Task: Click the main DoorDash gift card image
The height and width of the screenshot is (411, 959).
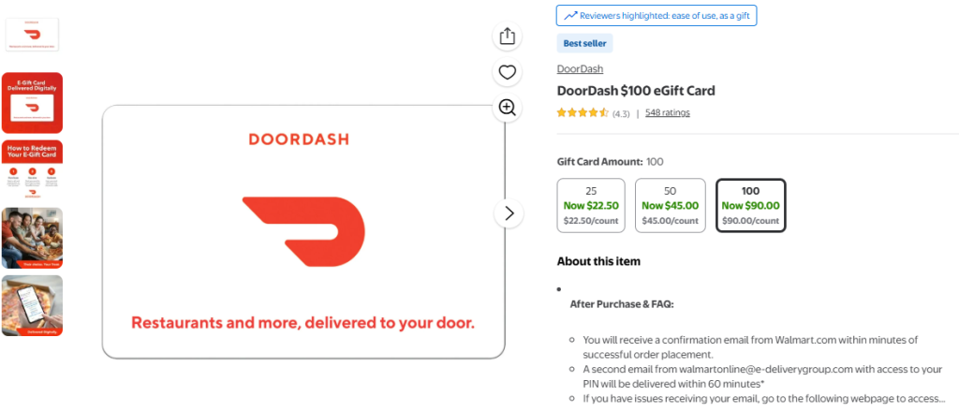Action: tap(302, 231)
